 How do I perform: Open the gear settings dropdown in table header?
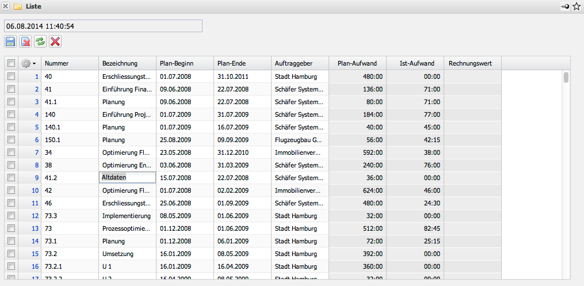click(29, 63)
